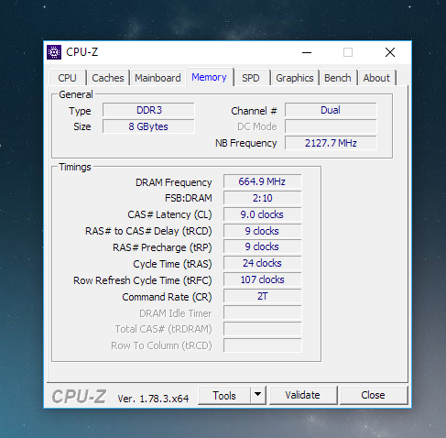
Task: Click the 'CPU-Z' window title text
Action: pyautogui.click(x=82, y=52)
